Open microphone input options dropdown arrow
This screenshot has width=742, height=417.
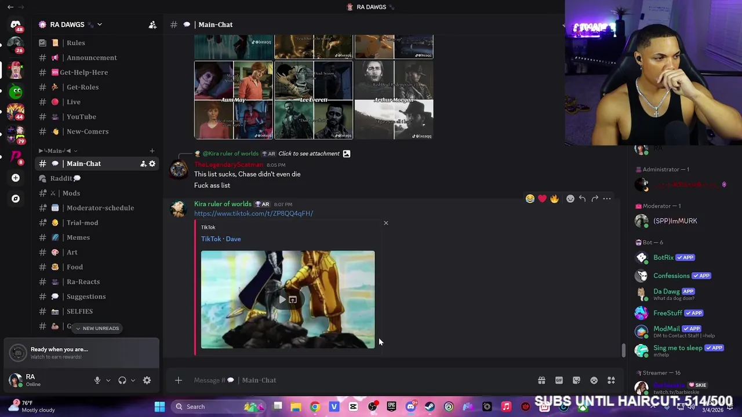pyautogui.click(x=108, y=381)
